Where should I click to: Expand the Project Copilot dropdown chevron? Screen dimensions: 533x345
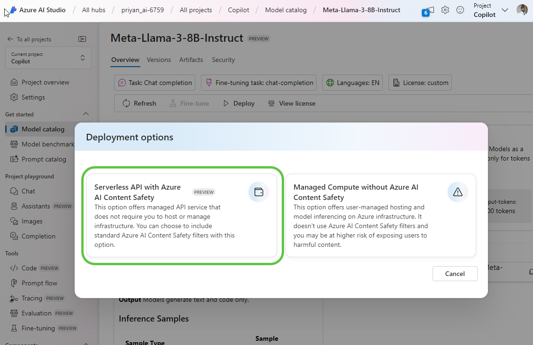pos(505,10)
